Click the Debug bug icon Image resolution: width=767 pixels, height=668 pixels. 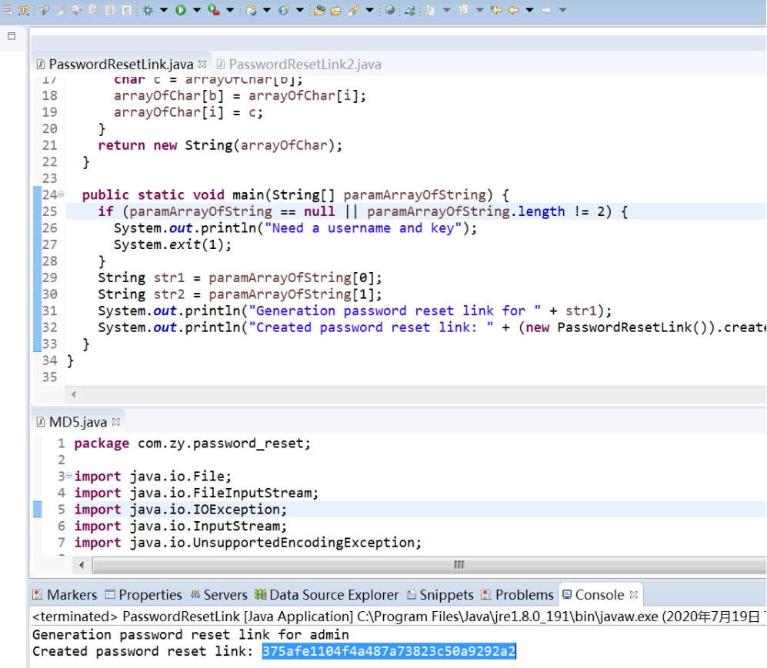[x=148, y=10]
